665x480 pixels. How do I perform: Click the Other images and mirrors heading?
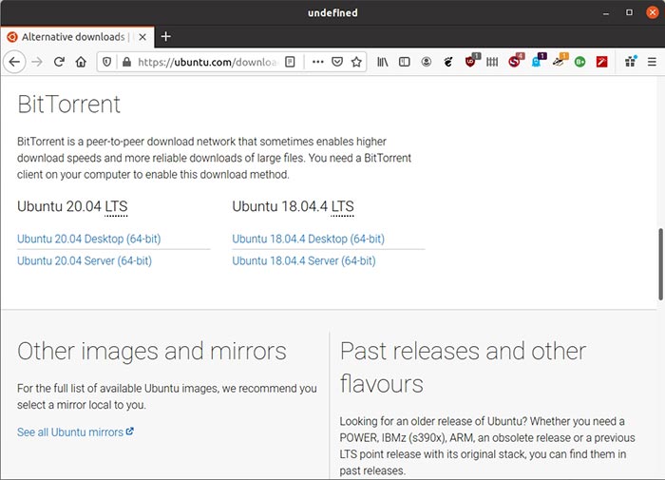coord(152,352)
